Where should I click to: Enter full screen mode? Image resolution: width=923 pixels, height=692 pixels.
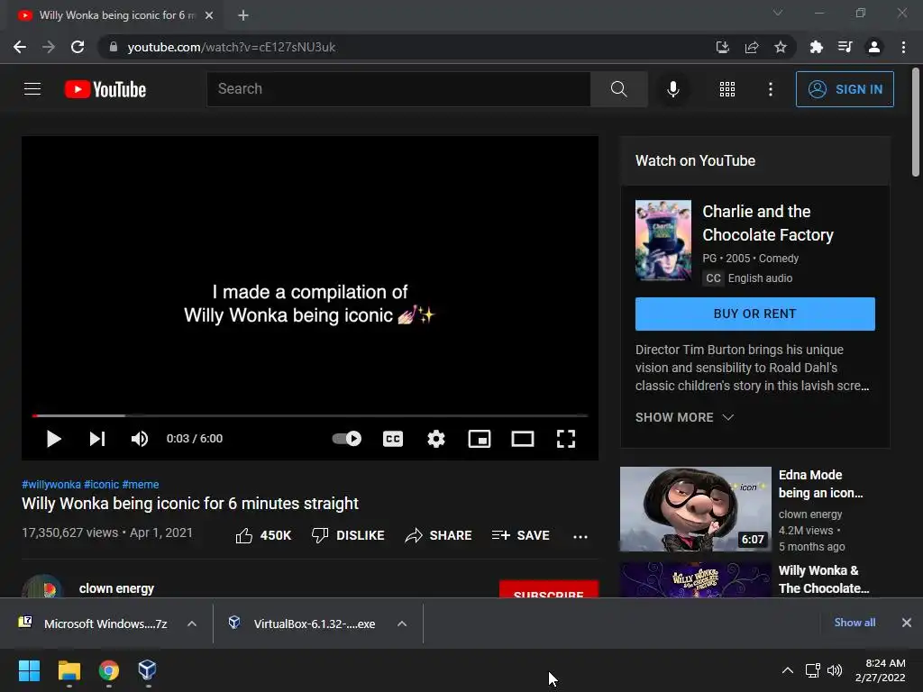[566, 439]
